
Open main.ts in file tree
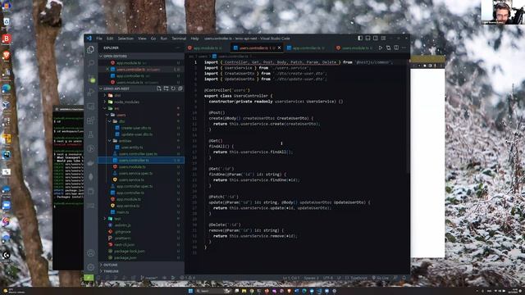coord(141,212)
